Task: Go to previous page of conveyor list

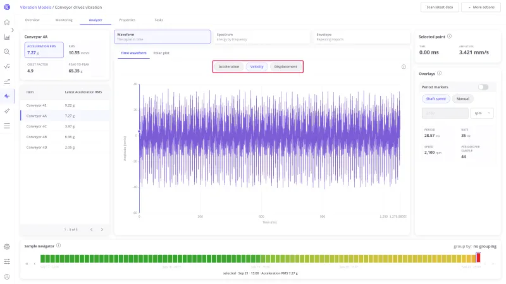Action: [x=91, y=230]
